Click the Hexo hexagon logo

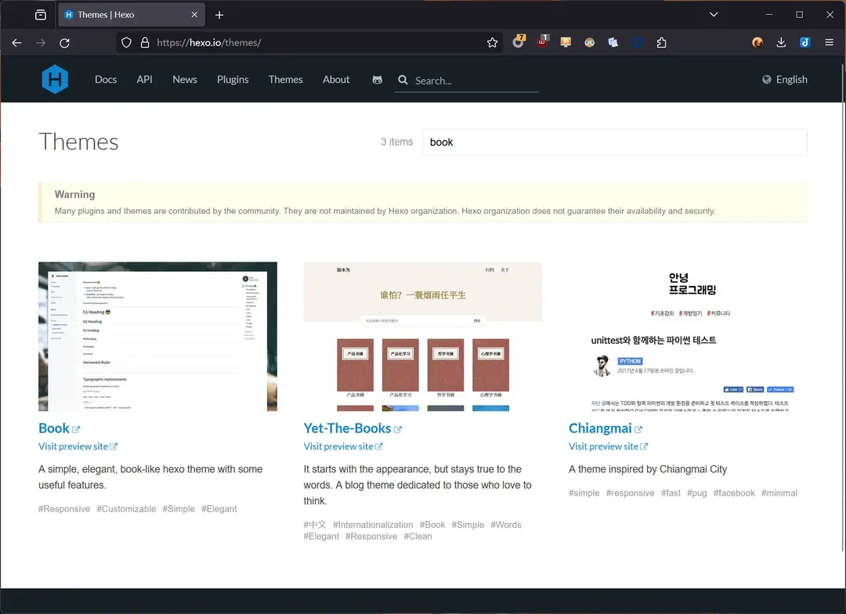(x=55, y=80)
